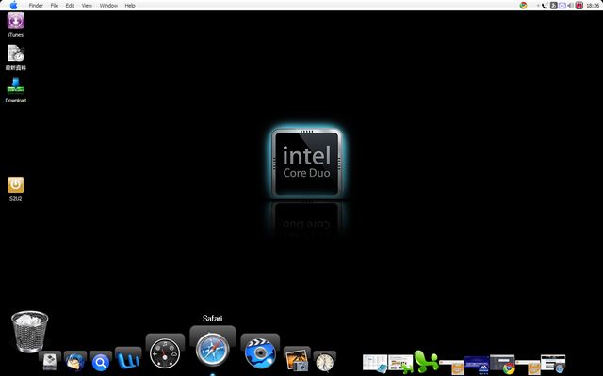Click the menu bar clock time
Image resolution: width=603 pixels, height=376 pixels.
pos(593,6)
